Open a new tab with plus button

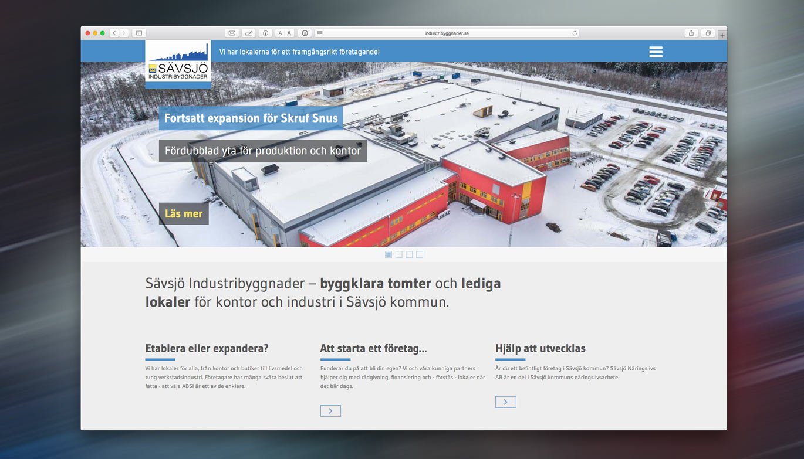point(722,35)
